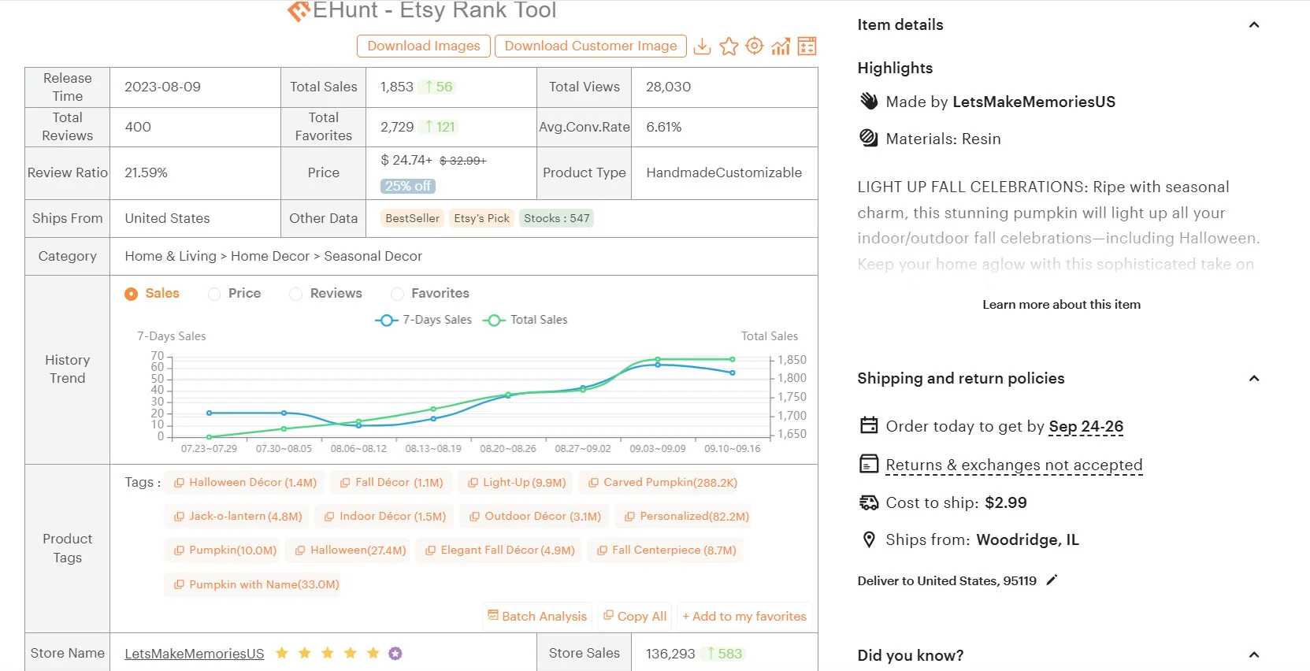
Task: Click the purple star seller badge
Action: pos(395,653)
